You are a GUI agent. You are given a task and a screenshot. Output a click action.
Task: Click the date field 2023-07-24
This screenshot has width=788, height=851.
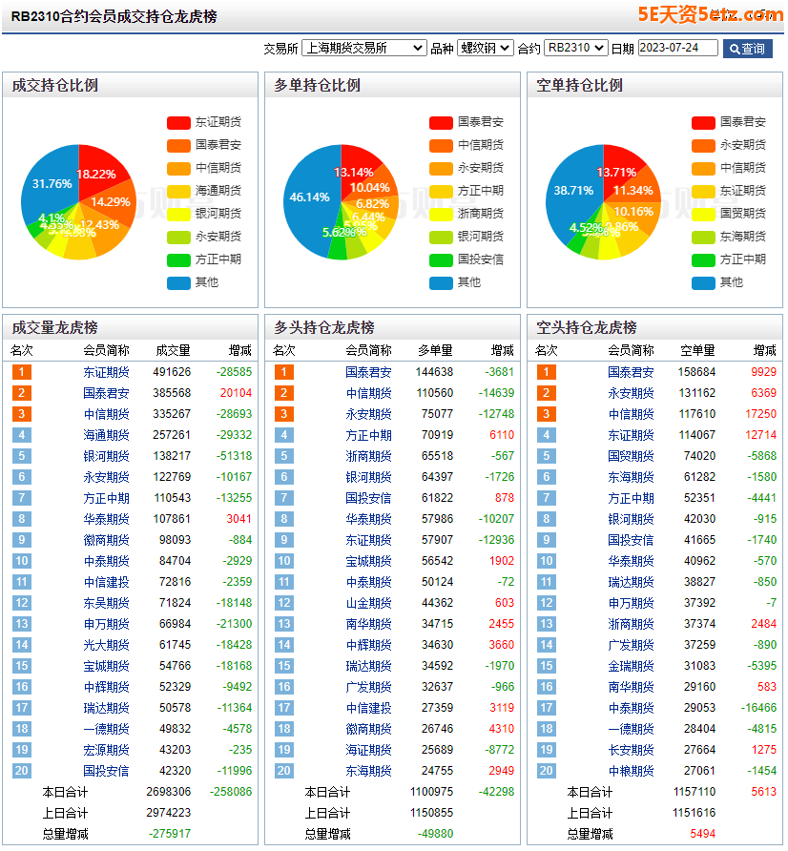[678, 48]
